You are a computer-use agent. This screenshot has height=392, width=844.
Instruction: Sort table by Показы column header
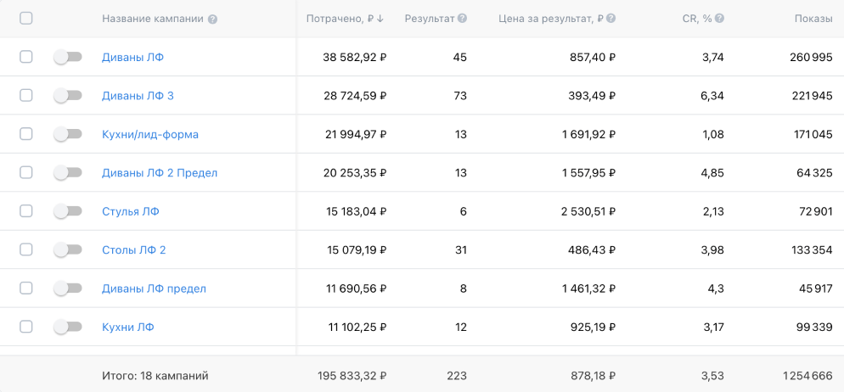click(x=813, y=19)
